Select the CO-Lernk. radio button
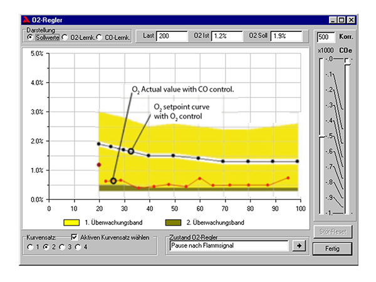Screen dimensions: 376x282 click(100, 38)
